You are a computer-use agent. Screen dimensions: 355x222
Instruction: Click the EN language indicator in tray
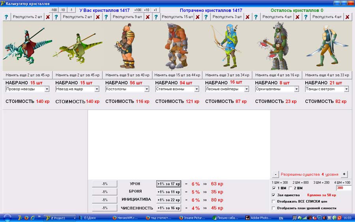(281, 218)
